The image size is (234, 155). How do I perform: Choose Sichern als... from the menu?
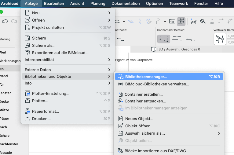(x=44, y=45)
